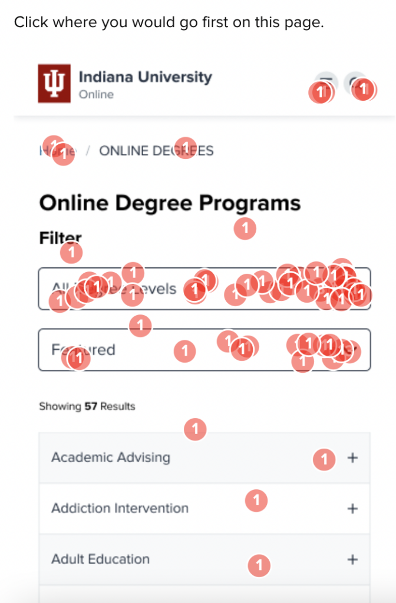Image resolution: width=396 pixels, height=603 pixels.
Task: Click the Filter heading label
Action: click(61, 238)
